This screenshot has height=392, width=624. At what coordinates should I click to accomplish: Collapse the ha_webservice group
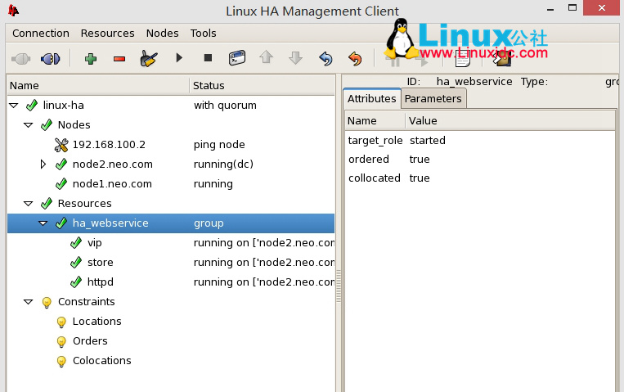pyautogui.click(x=43, y=223)
